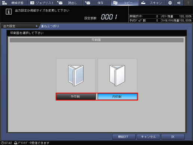Click the 印刷面 section header
The image size is (193, 145).
tap(97, 40)
